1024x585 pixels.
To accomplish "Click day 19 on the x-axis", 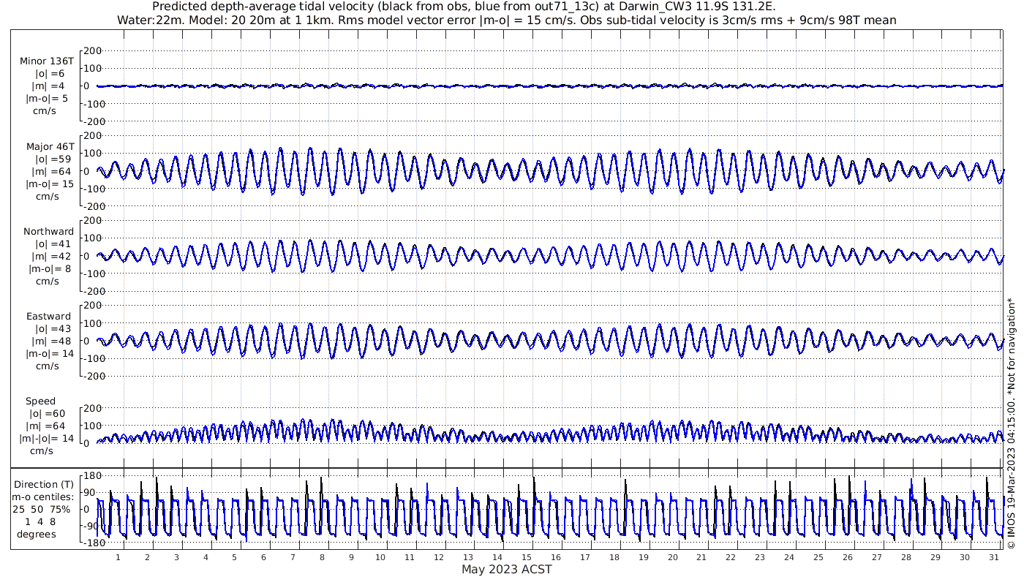I will pos(643,557).
